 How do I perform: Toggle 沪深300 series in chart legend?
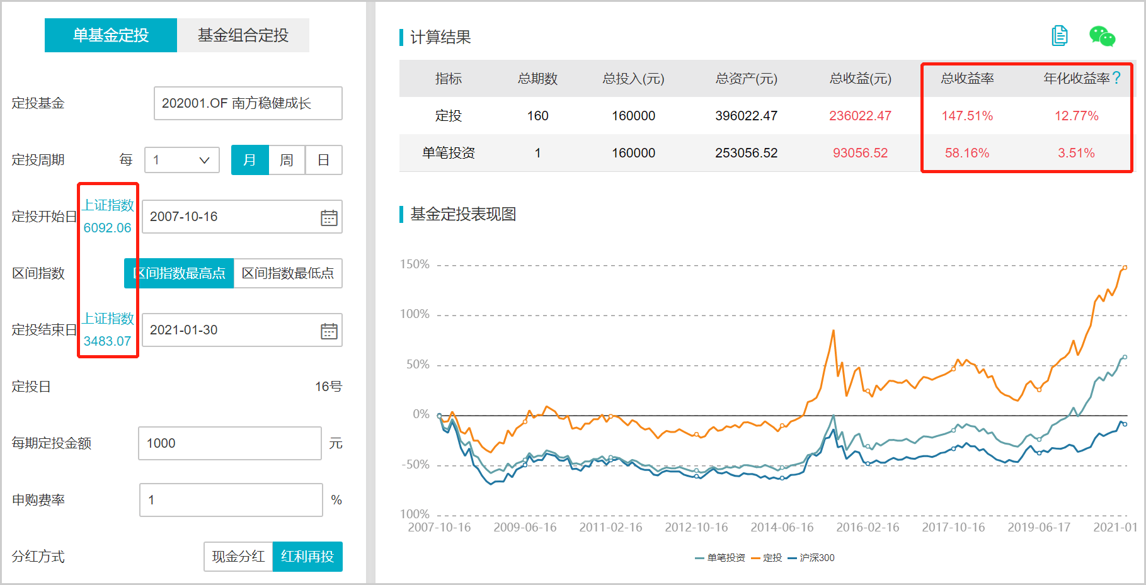coord(811,558)
